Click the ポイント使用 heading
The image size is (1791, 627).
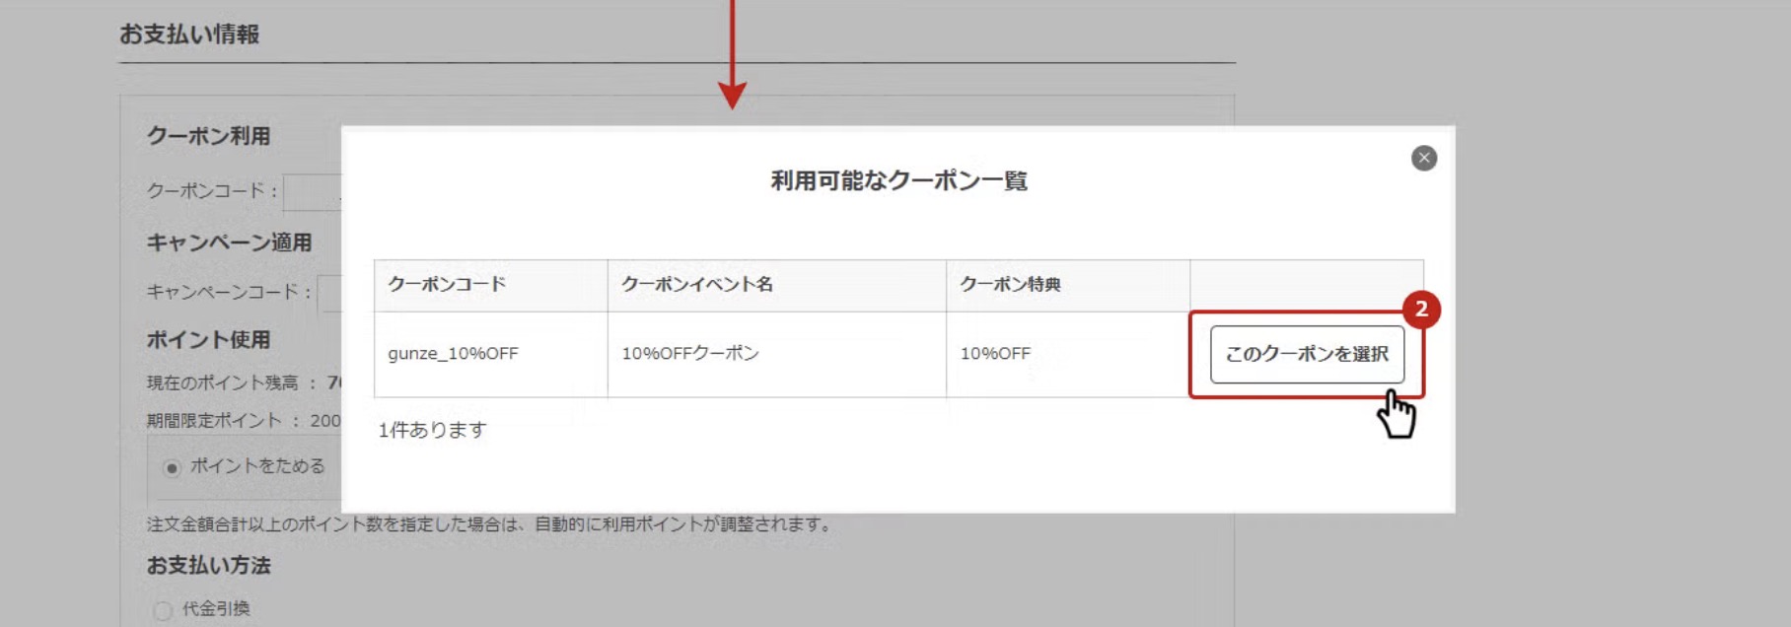[208, 340]
